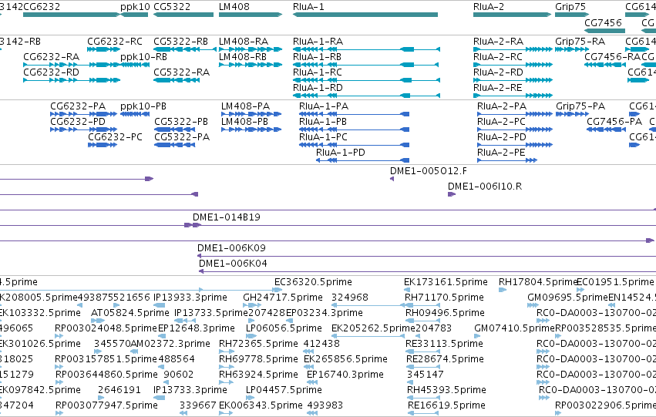Select the RluA-1-RD transcript
The width and height of the screenshot is (656, 417).
pyautogui.click(x=366, y=96)
